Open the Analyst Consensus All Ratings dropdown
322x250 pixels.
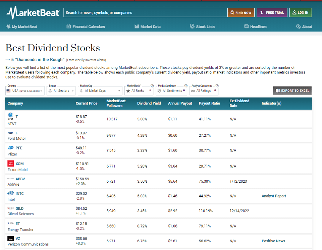(x=204, y=91)
